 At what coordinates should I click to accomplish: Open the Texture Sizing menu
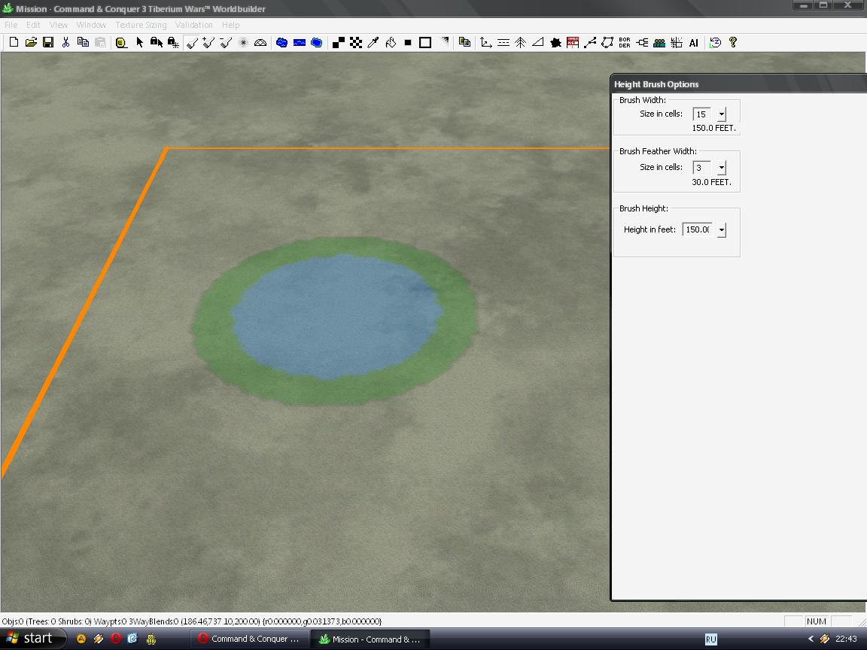(141, 25)
